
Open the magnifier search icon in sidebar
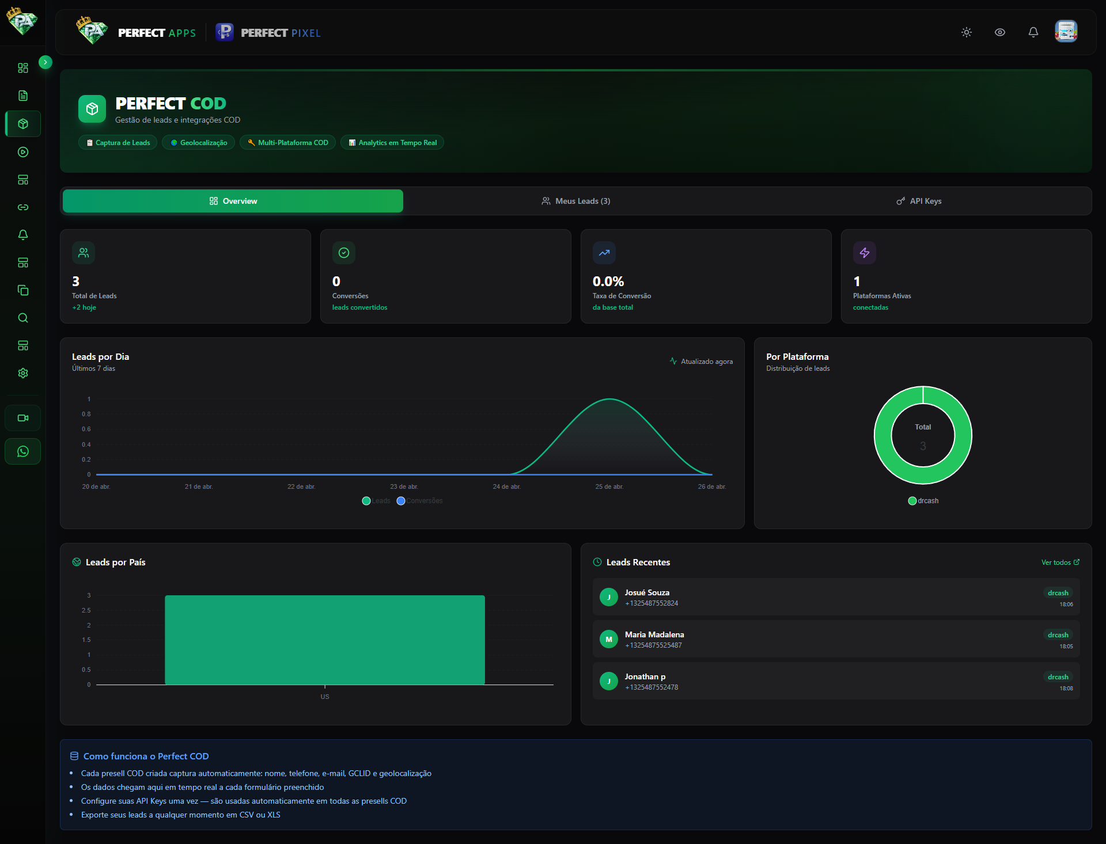point(23,318)
